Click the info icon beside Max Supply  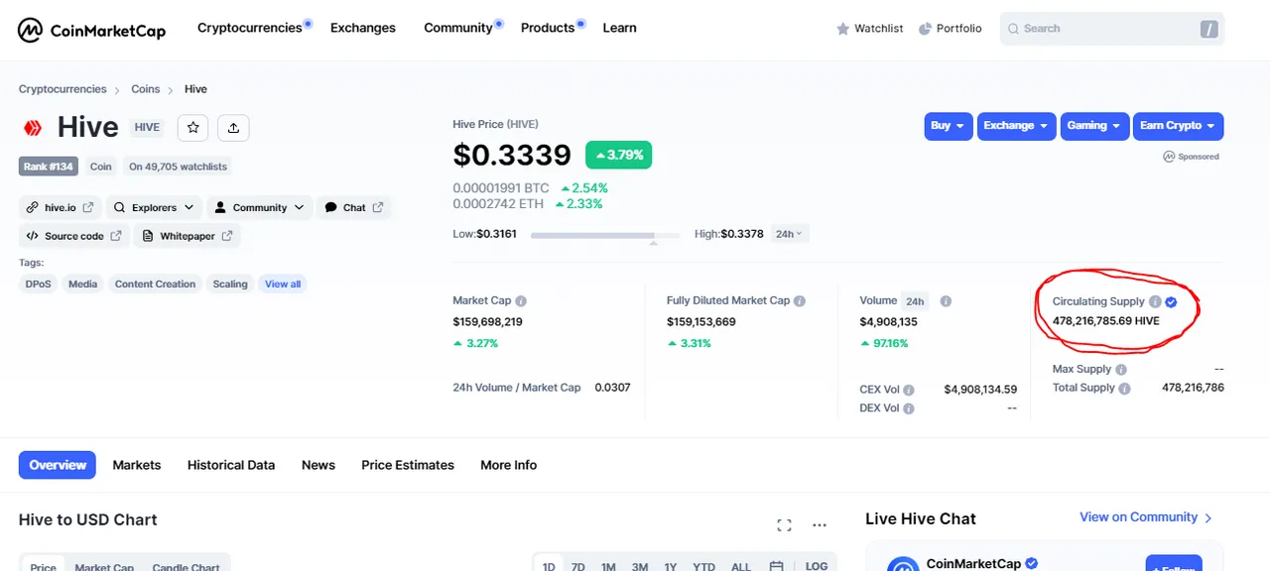click(x=1121, y=370)
